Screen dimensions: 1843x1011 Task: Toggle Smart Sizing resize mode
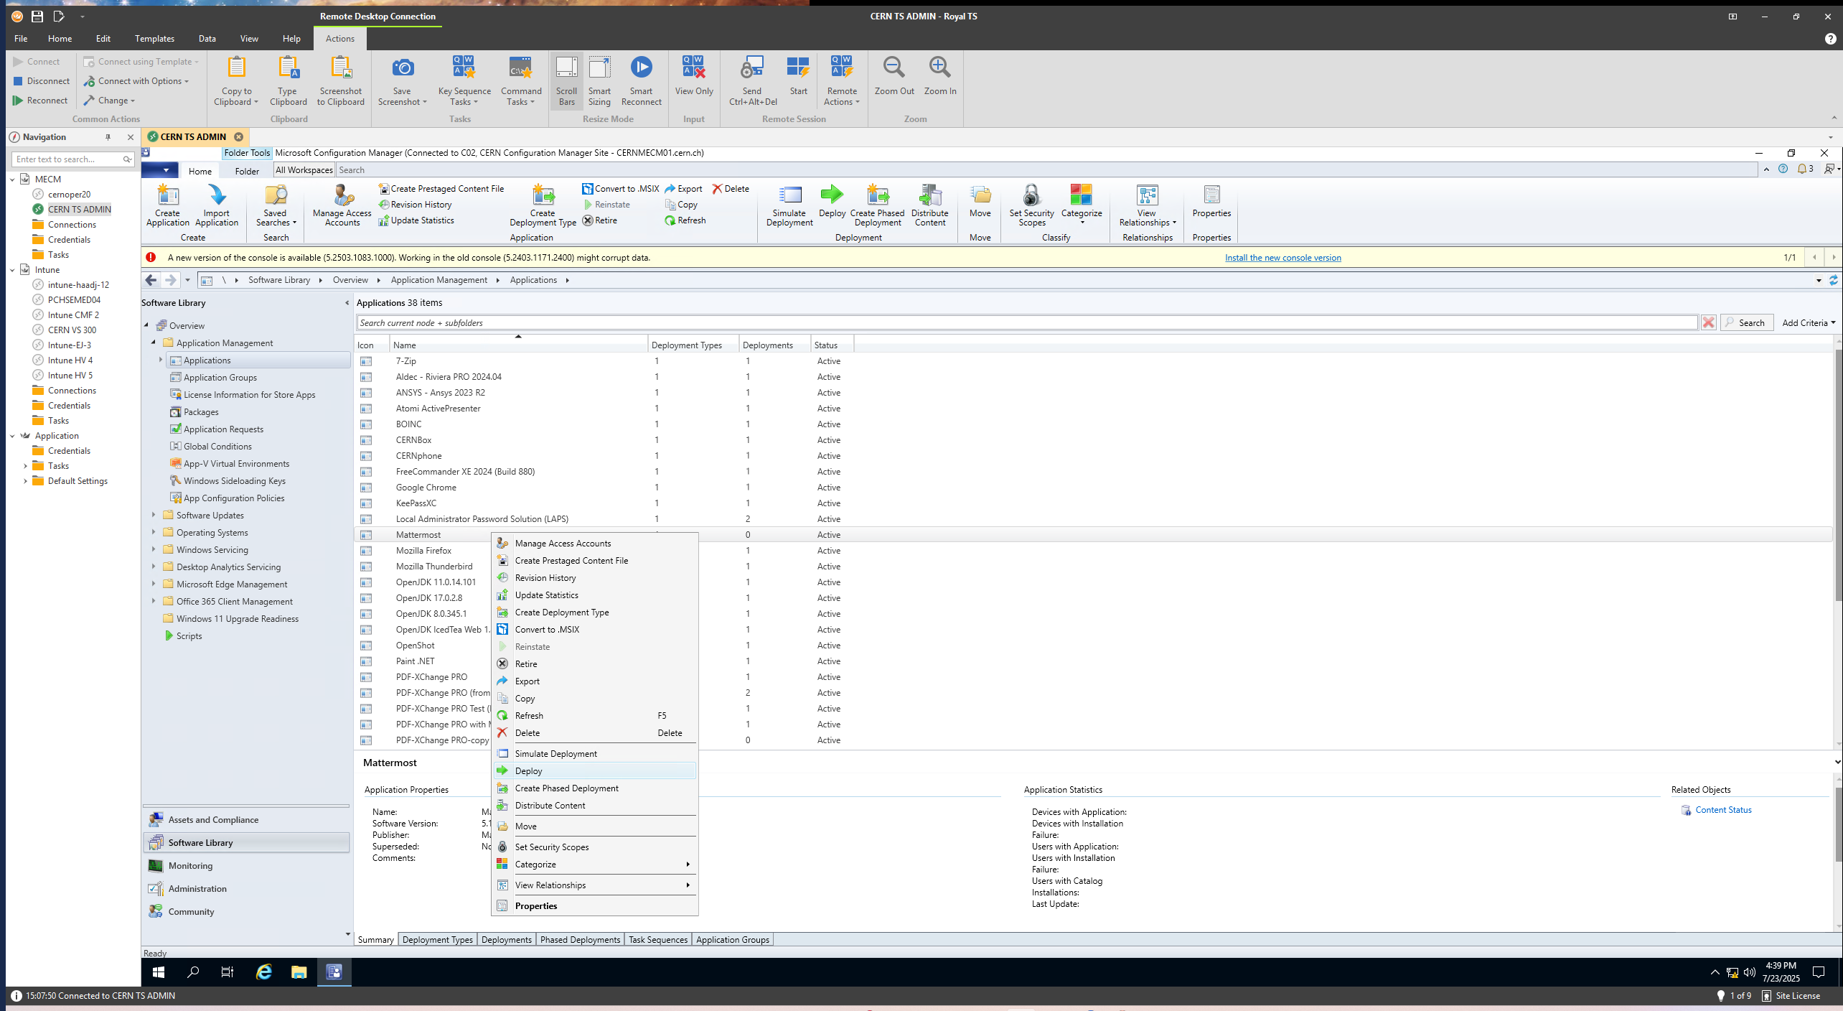pos(599,80)
